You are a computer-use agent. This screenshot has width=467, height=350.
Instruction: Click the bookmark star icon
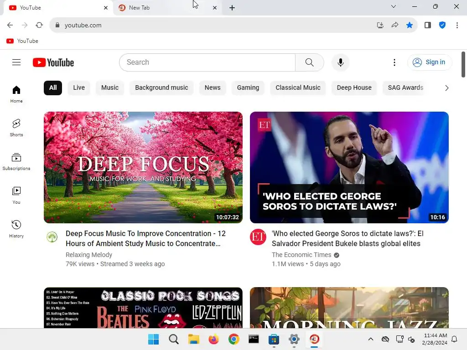pos(410,25)
